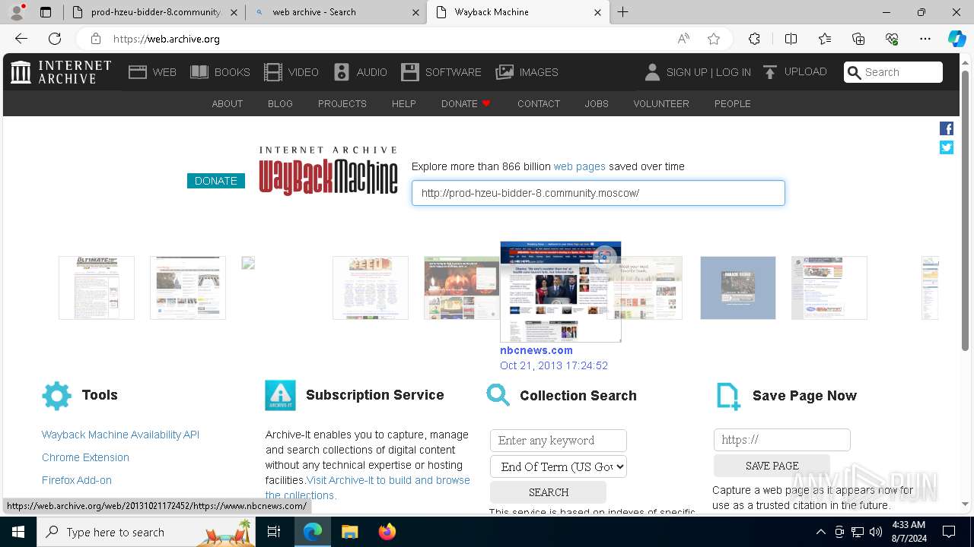Open the Read aloud icon
974x547 pixels.
(x=683, y=39)
